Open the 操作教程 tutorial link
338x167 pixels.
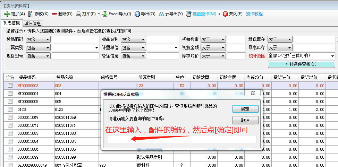coord(254,14)
